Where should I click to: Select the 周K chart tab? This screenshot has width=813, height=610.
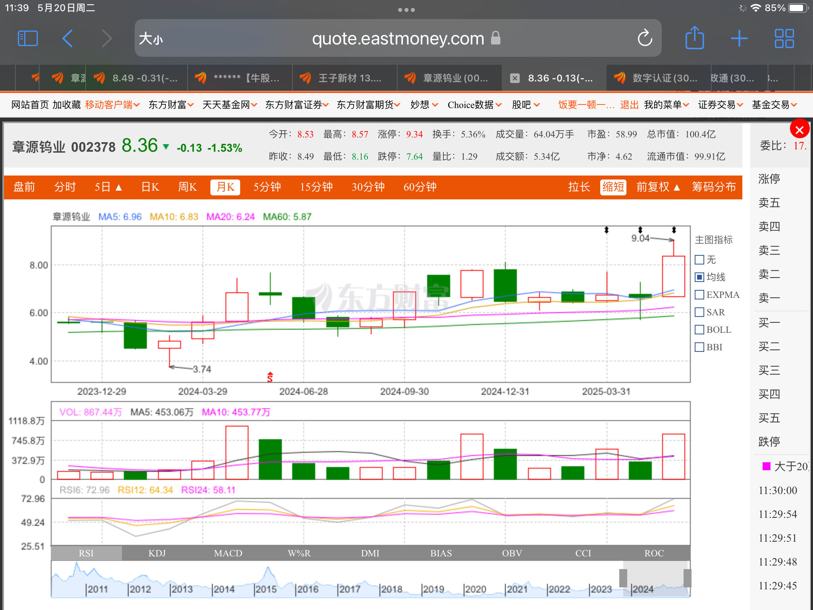click(187, 187)
